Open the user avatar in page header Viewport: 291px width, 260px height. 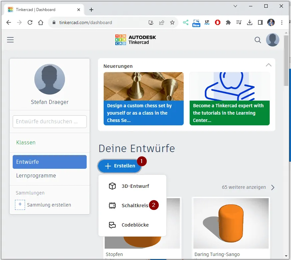pos(272,40)
